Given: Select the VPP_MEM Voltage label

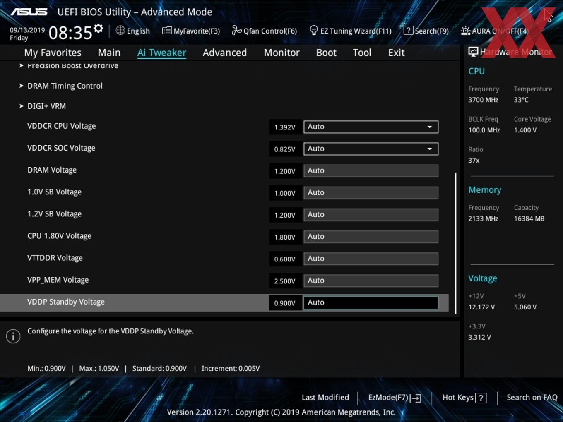Looking at the screenshot, I should pos(58,280).
